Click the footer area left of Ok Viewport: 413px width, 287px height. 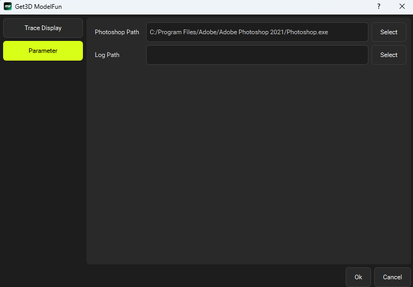[207, 277]
